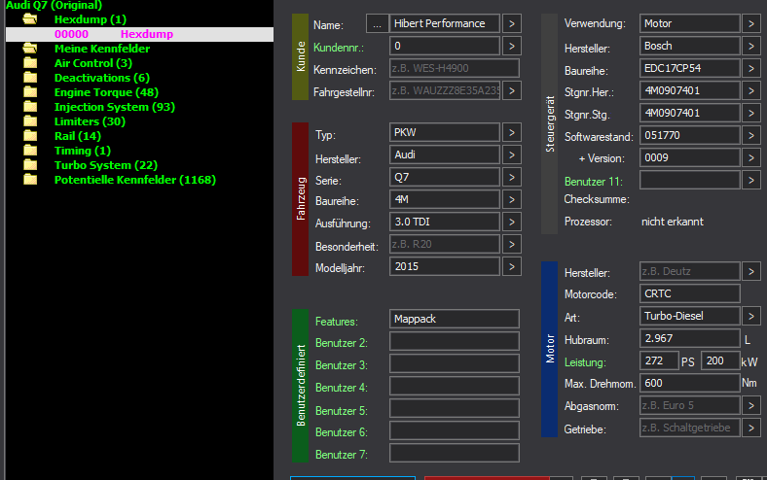Open the Fahrgestellnr. field arrow
The width and height of the screenshot is (767, 480).
[x=512, y=90]
